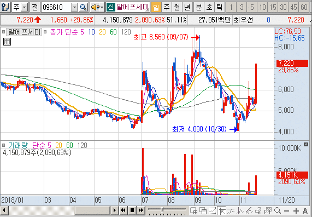
Task: Select the 60 interval button
Action: coord(304,7)
